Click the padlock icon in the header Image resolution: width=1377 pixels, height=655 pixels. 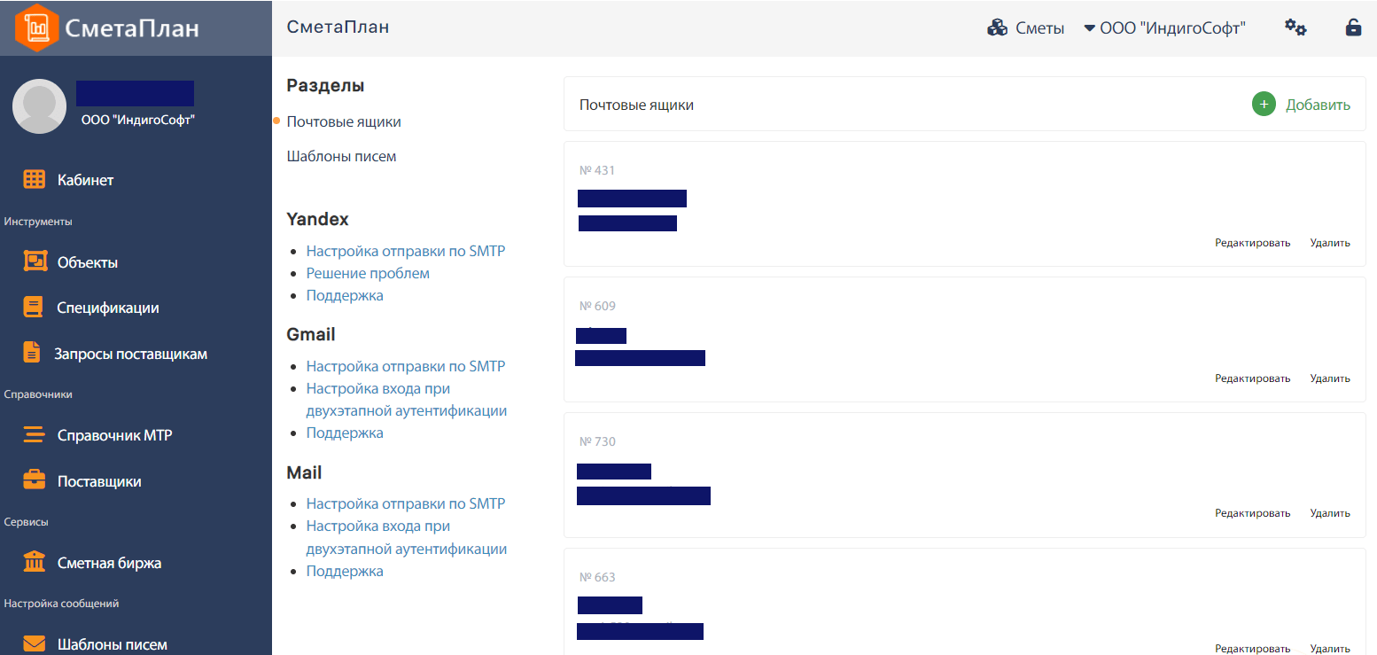point(1353,27)
